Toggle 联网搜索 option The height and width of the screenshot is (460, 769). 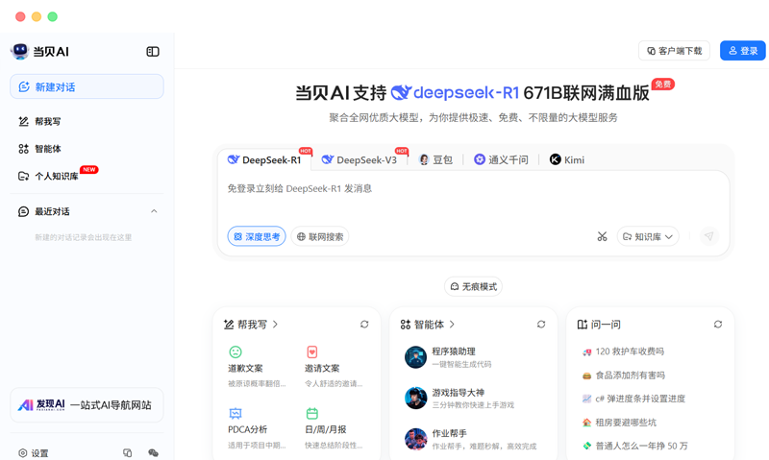click(320, 236)
